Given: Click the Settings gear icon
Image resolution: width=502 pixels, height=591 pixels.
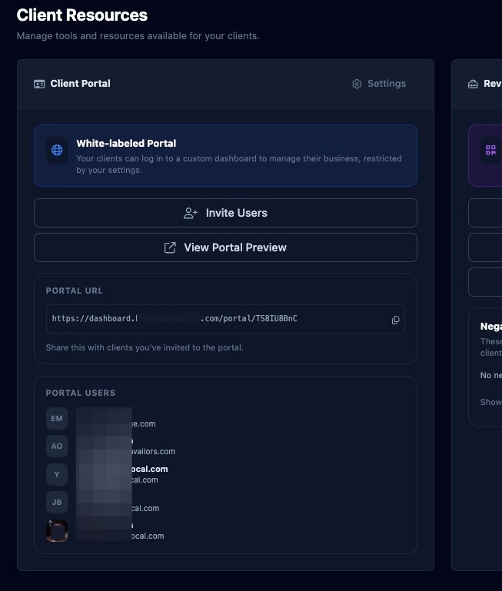Looking at the screenshot, I should click(x=357, y=84).
